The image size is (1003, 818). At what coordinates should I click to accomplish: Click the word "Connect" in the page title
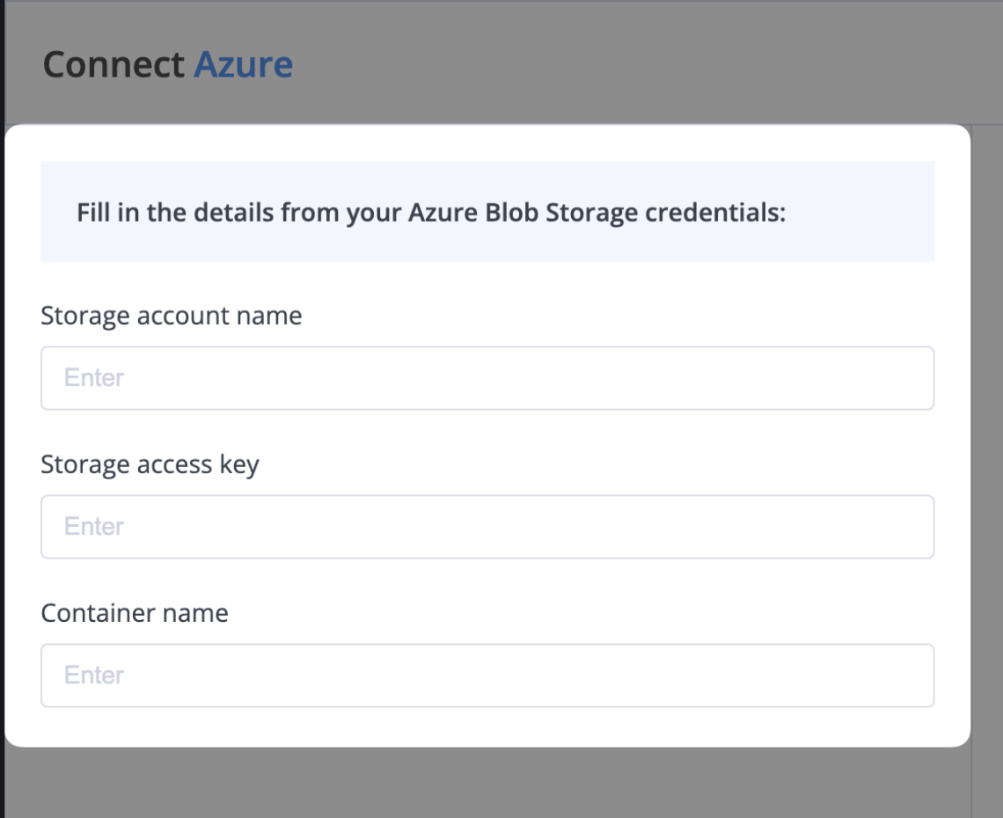click(x=113, y=65)
